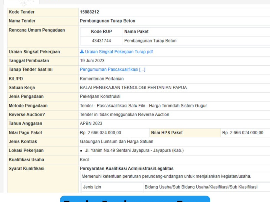Click the Kementerian Pertanian value

coord(102,79)
